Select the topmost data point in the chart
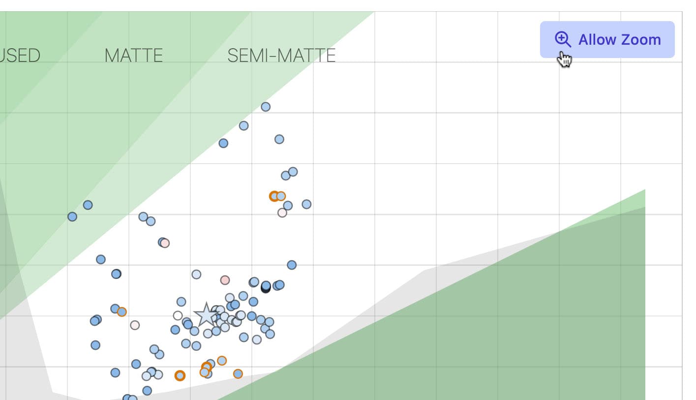696x400 pixels. 266,107
